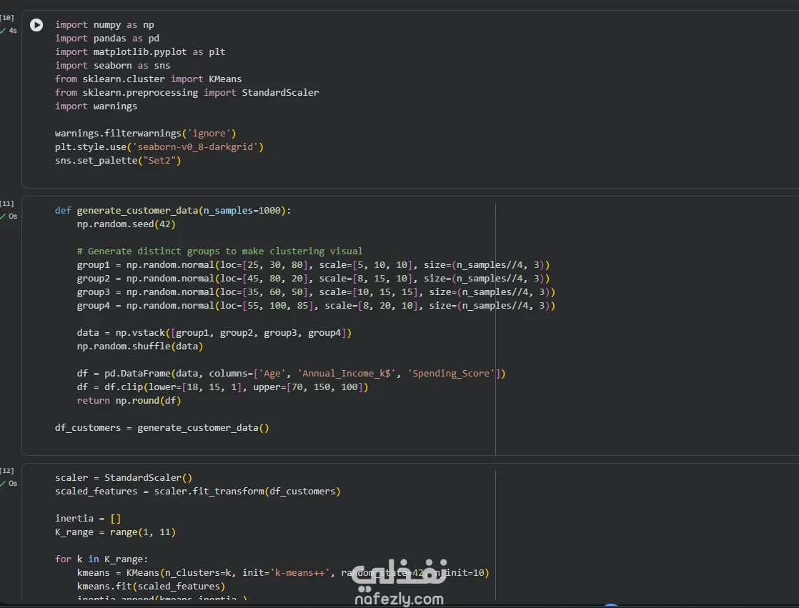
Task: Click the df.clip lower and upper line
Action: (223, 387)
